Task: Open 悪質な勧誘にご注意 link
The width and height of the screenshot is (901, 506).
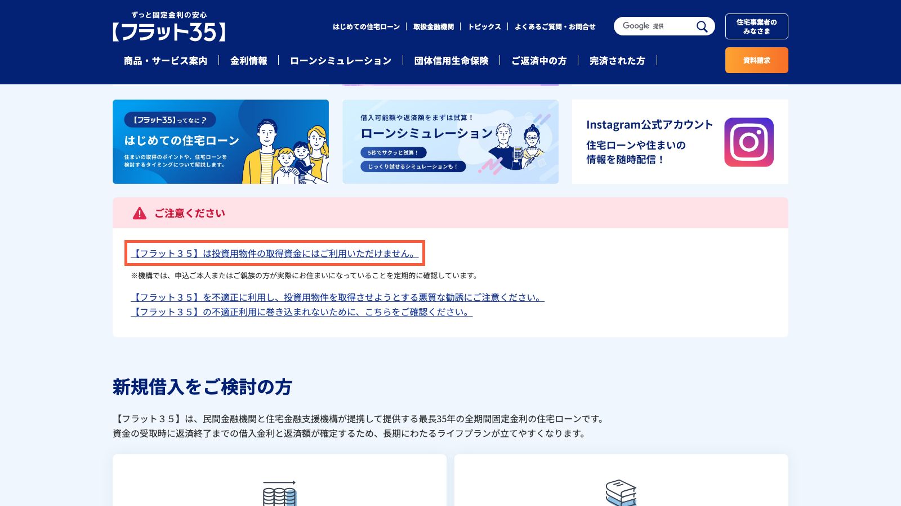Action: [x=337, y=297]
